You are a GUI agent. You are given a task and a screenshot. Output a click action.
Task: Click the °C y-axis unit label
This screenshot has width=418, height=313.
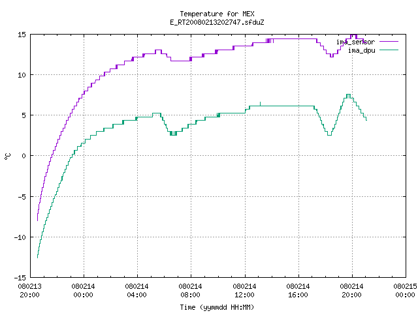pos(8,156)
